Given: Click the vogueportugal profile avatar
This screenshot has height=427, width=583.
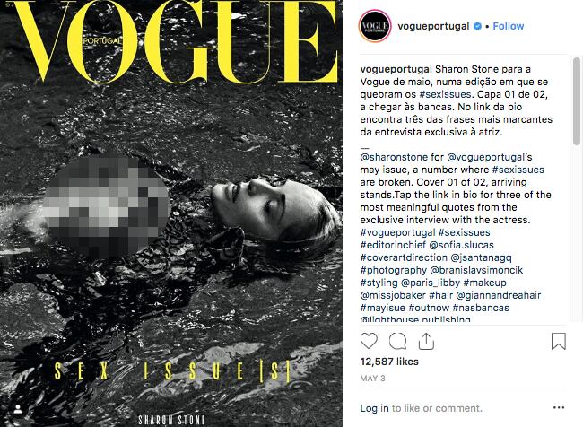Looking at the screenshot, I should click(375, 26).
